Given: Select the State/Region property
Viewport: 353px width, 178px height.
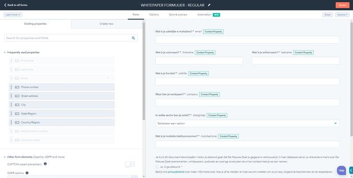Looking at the screenshot, I should point(62,114).
